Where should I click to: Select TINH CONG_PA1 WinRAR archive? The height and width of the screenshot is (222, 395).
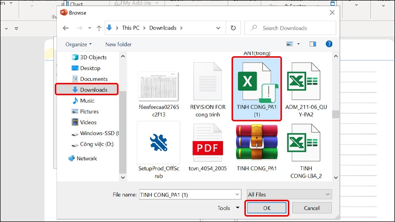(x=257, y=148)
